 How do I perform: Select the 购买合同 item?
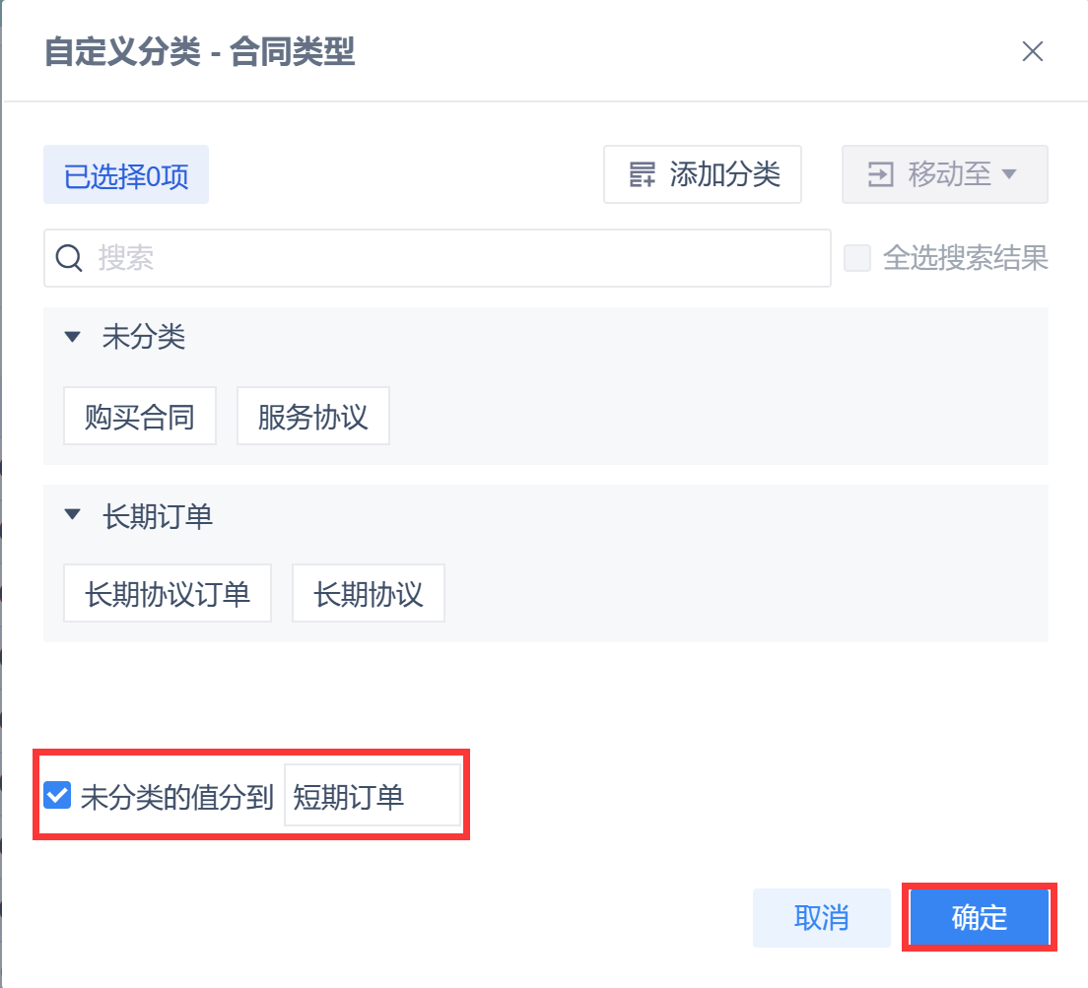click(x=140, y=417)
